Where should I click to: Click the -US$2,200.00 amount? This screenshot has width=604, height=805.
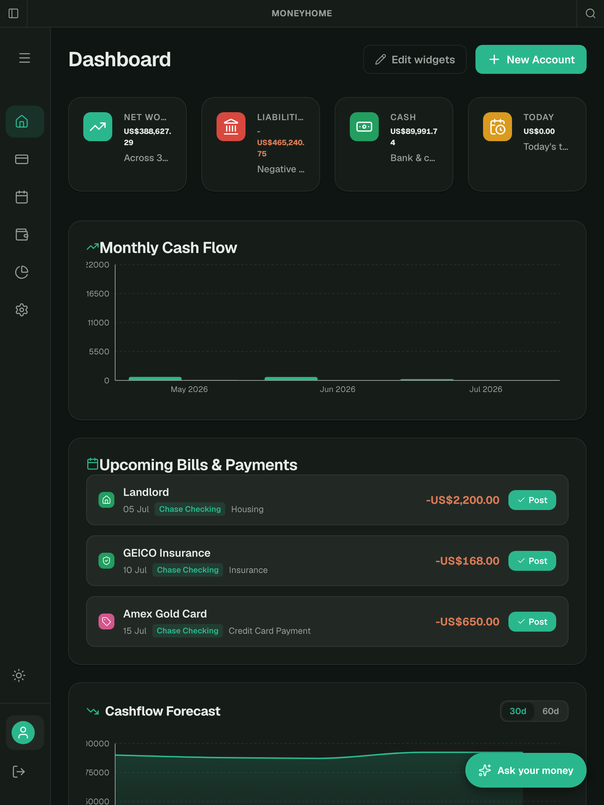(462, 500)
